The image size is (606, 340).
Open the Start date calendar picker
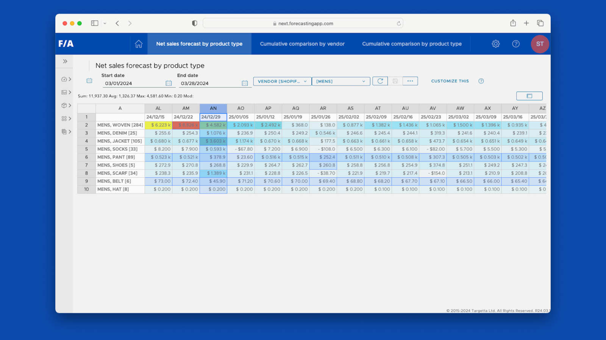point(169,83)
